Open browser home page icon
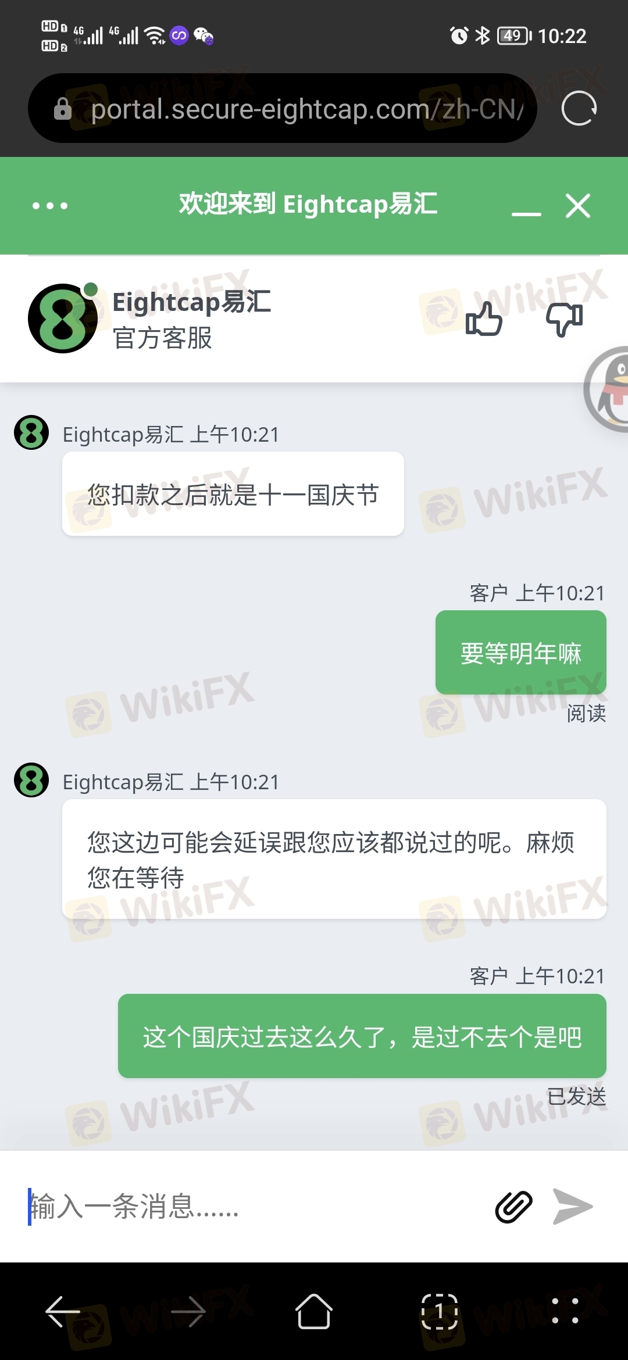 click(314, 1311)
